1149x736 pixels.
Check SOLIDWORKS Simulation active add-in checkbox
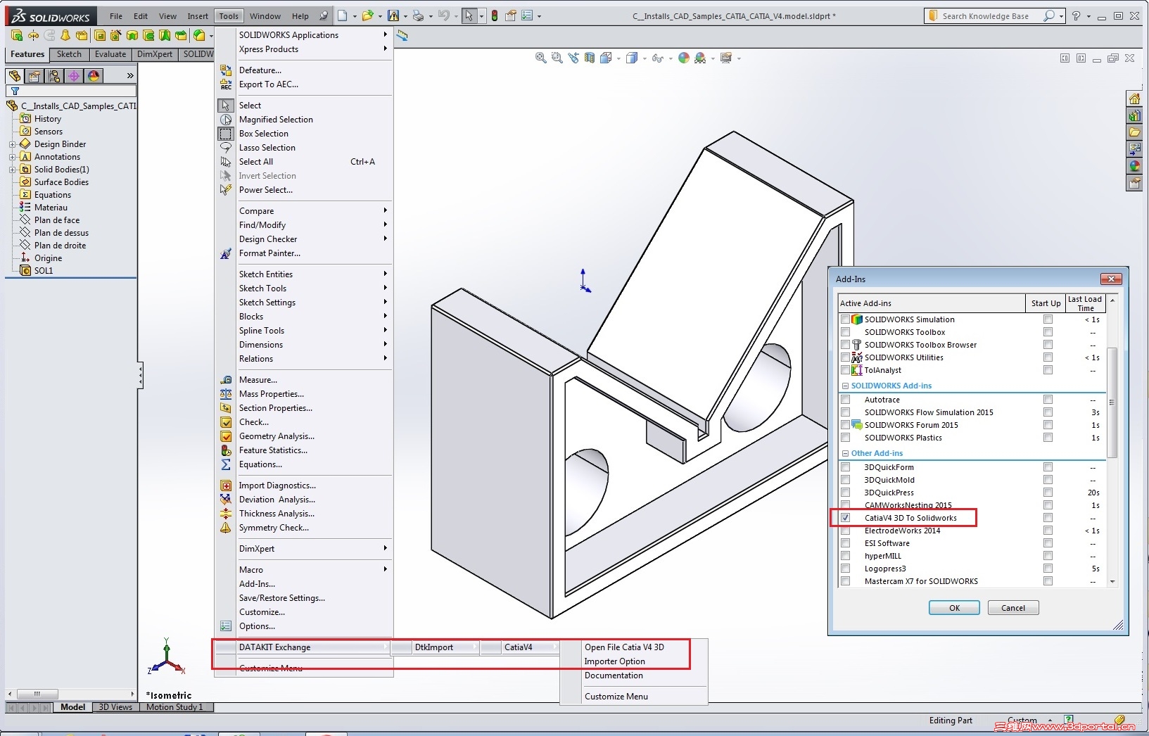click(846, 319)
